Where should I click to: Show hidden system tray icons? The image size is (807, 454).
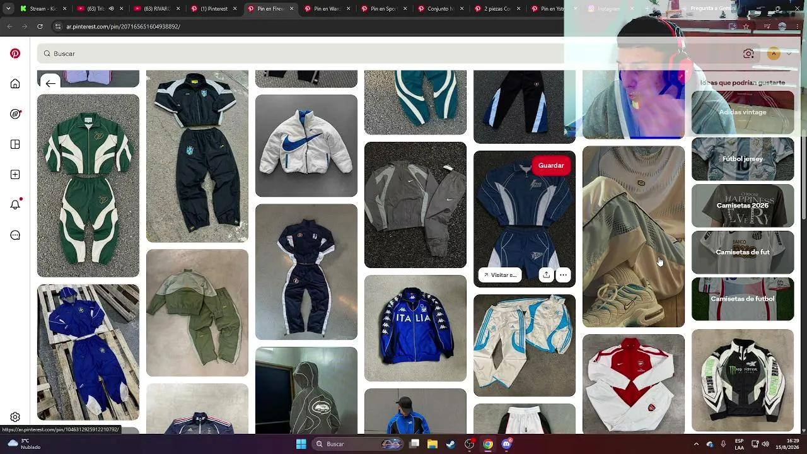point(696,444)
